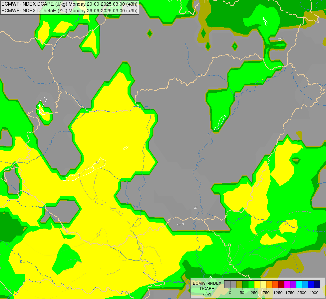Click the dark red swatch after 1250

[x=281, y=284]
